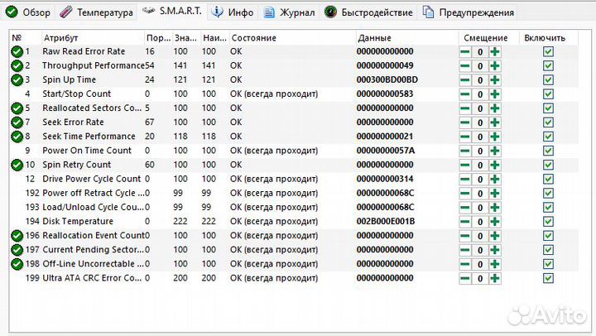
Task: Click the green plus for Raw Read Error Rate
Action: click(495, 51)
